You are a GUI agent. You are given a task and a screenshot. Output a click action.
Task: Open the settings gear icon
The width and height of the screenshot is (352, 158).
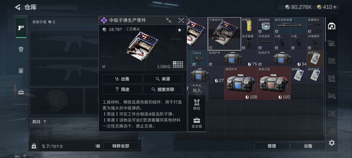[331, 143]
